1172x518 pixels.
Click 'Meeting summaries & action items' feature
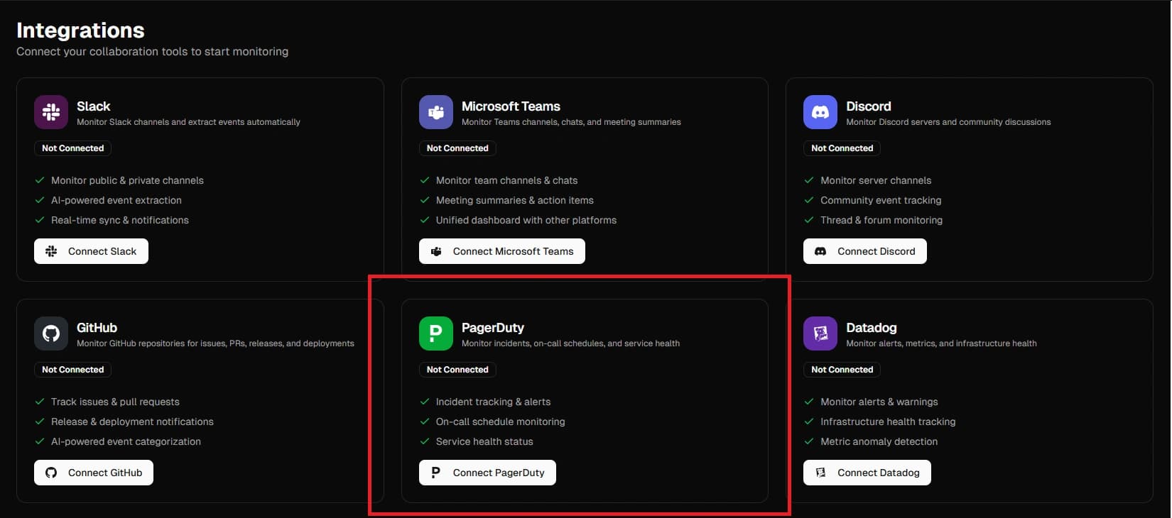point(515,200)
